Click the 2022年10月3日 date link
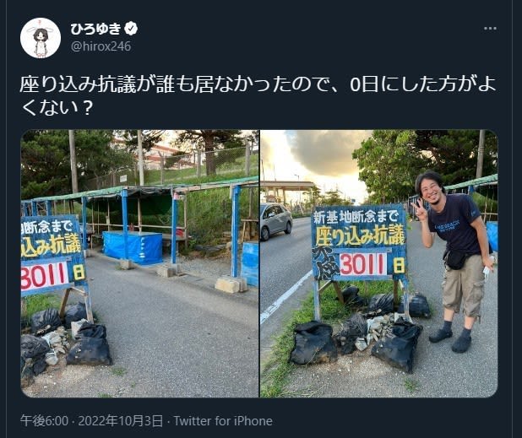522x438 pixels. pos(120,421)
